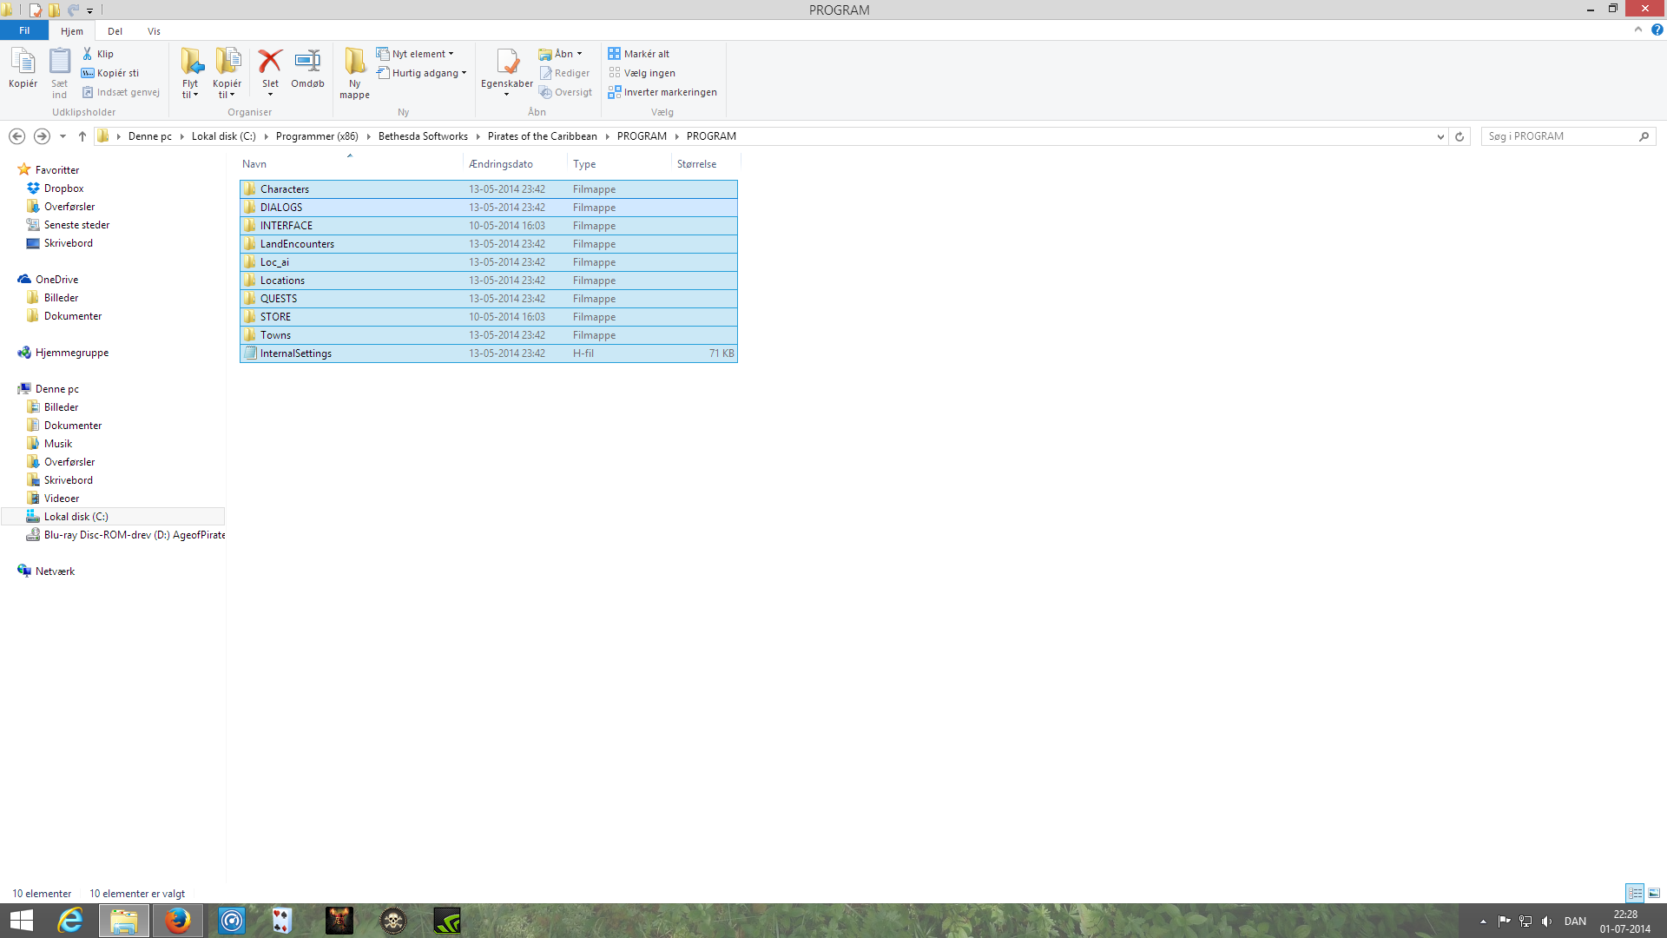Sort by Navn column header
This screenshot has height=938, width=1667.
click(x=350, y=164)
